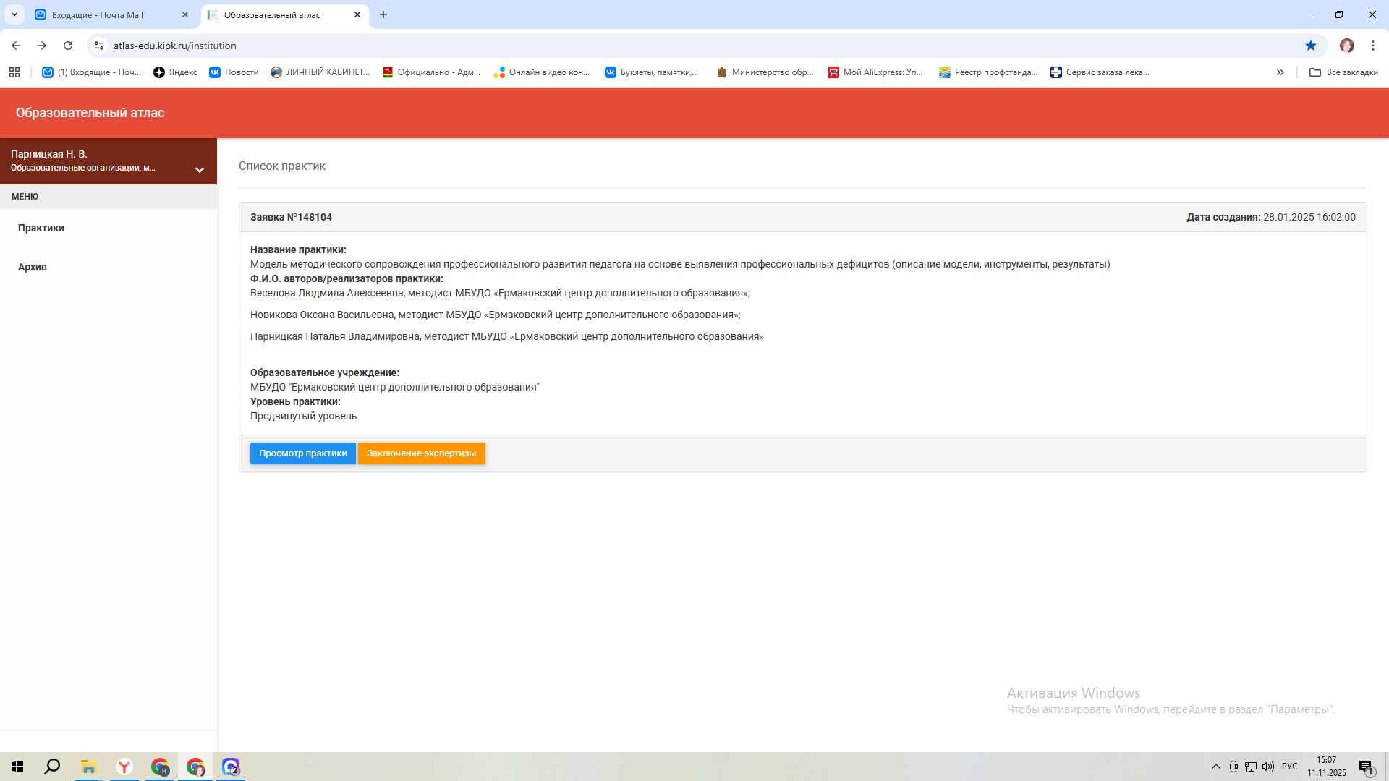Go back to the previous page
Screen dimensions: 1389x781
pos(16,46)
